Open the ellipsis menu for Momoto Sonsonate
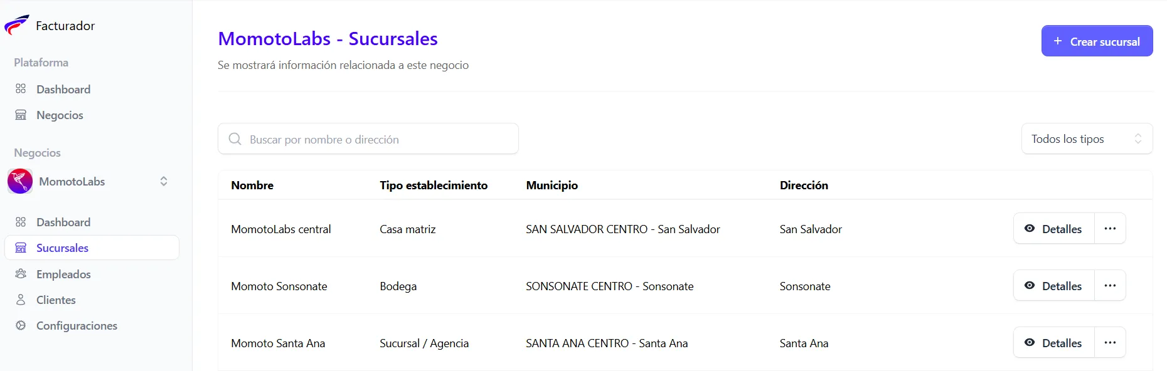 1110,285
